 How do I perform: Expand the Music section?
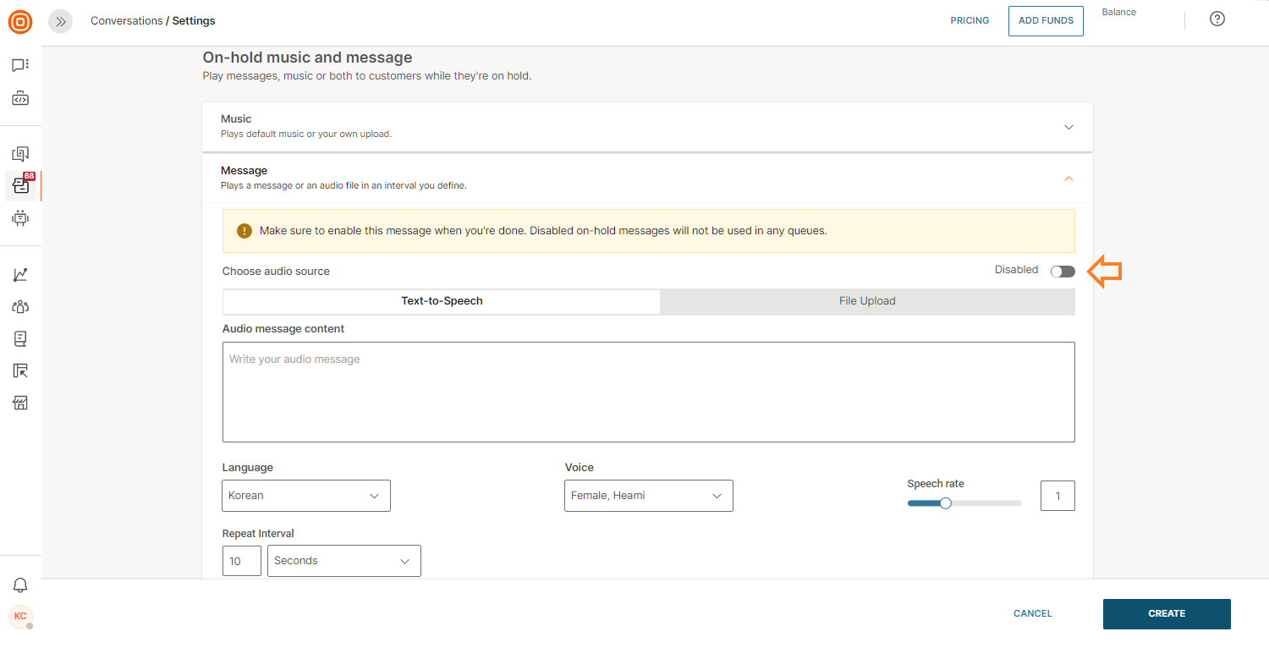[1068, 127]
